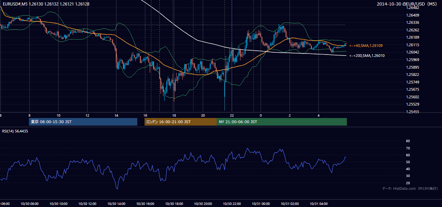Click price axis value 1.26042
The width and height of the screenshot is (442, 207).
pos(412,52)
